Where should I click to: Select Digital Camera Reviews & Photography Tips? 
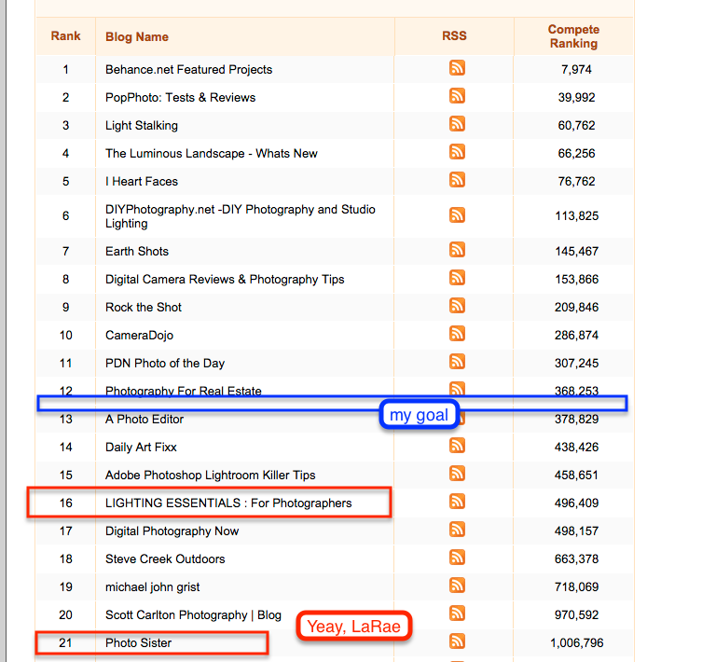(x=225, y=280)
